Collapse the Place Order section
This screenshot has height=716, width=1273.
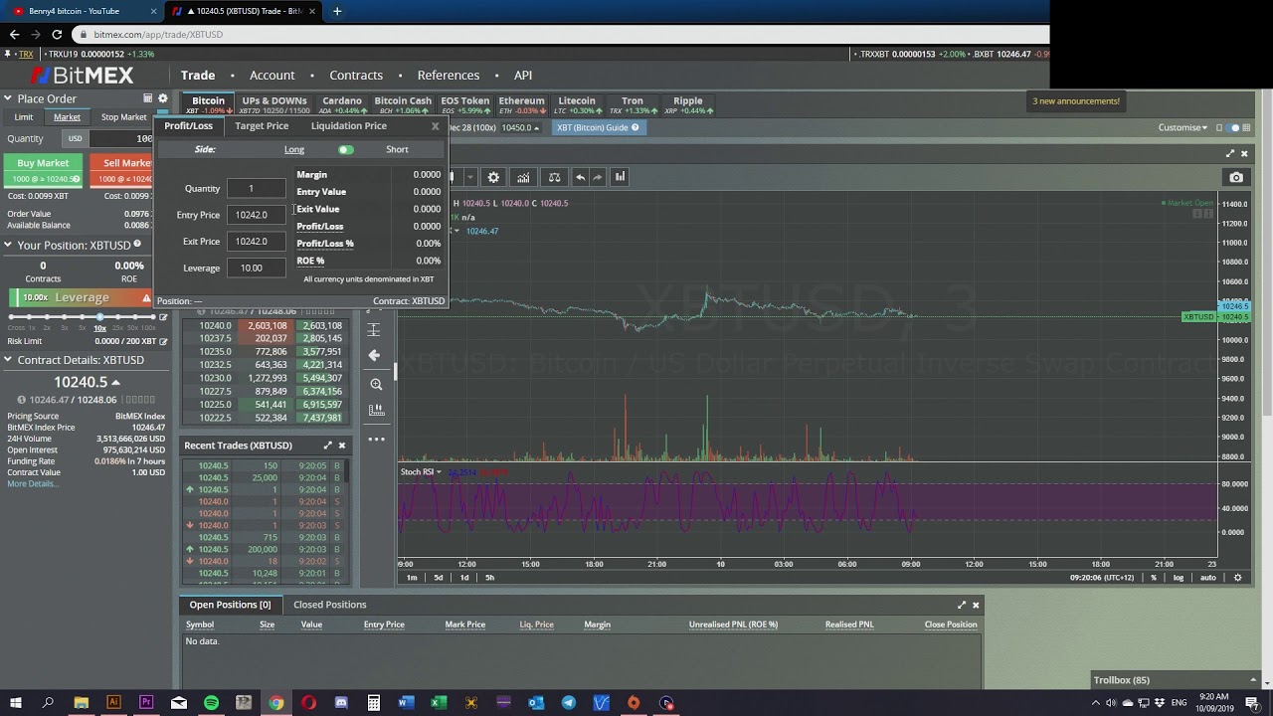coord(8,98)
